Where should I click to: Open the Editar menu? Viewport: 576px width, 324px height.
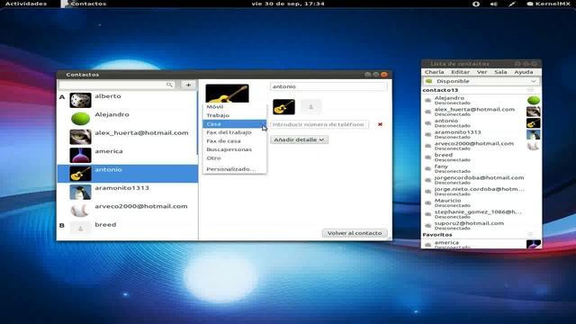point(460,72)
